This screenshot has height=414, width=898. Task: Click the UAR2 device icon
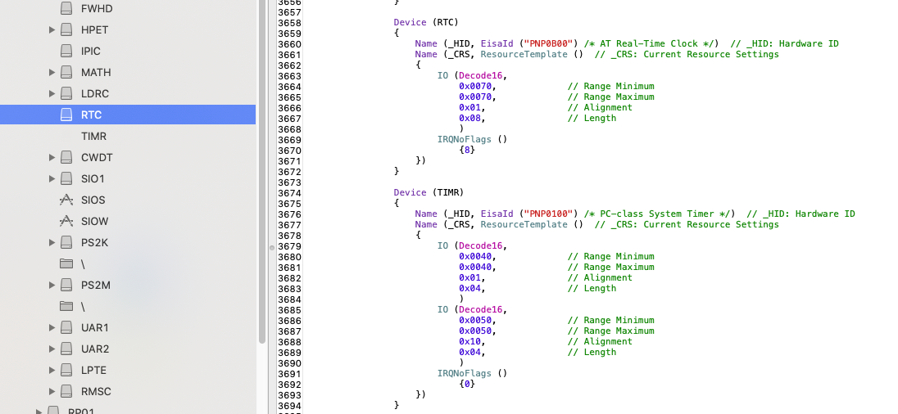[x=67, y=349]
